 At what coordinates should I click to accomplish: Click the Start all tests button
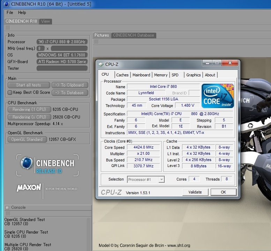tap(29, 85)
